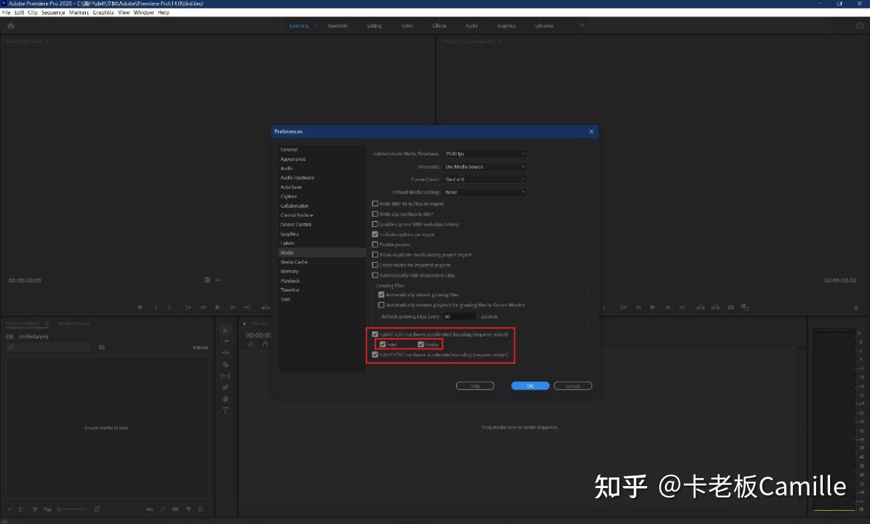This screenshot has height=524, width=870.
Task: Toggle Write clip markers to XMP checkbox
Action: (374, 214)
